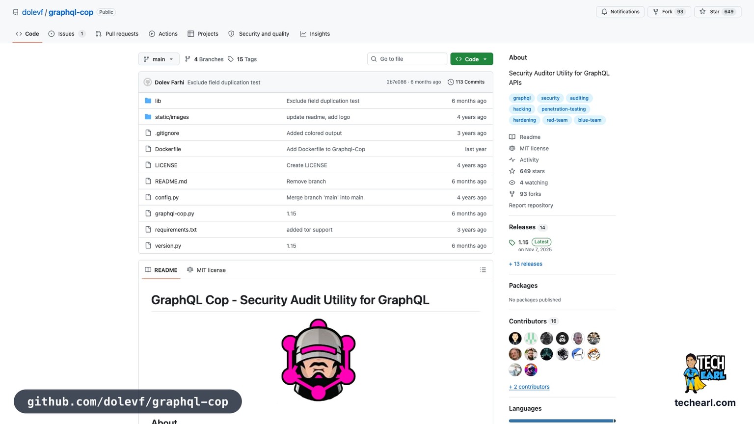
Task: Click the eye icon next to 4 watching
Action: tap(512, 183)
